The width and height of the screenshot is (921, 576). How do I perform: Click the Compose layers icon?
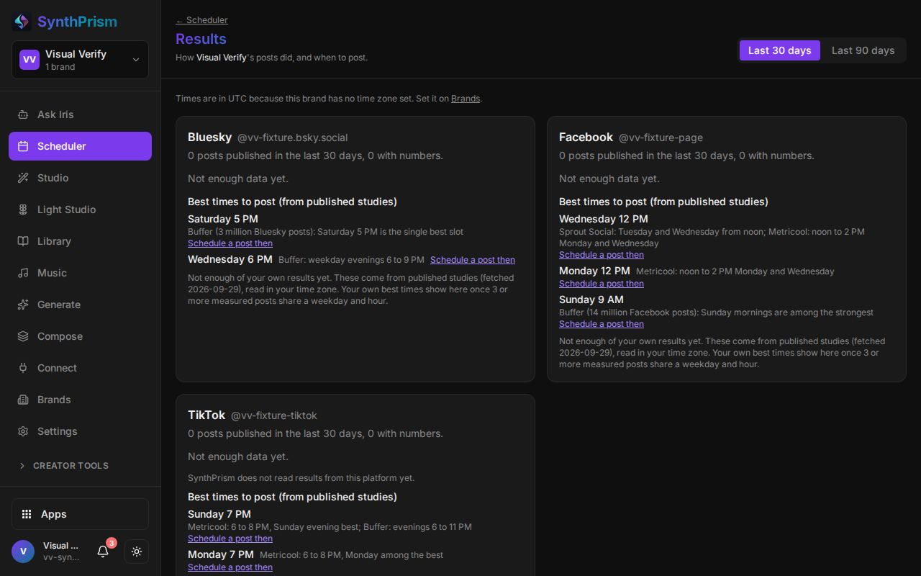coord(23,336)
